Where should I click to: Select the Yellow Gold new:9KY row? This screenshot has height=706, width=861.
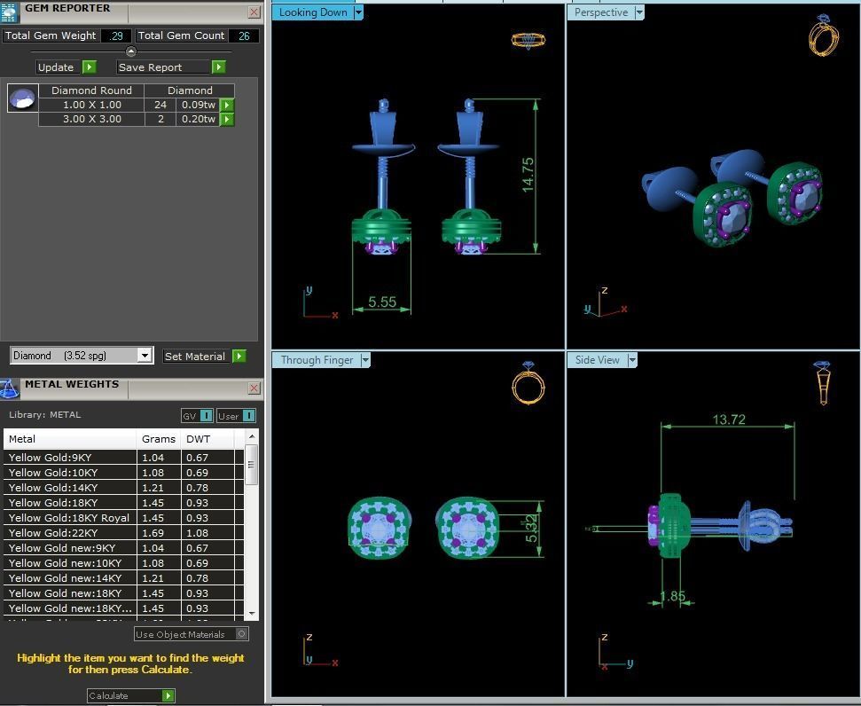click(123, 548)
